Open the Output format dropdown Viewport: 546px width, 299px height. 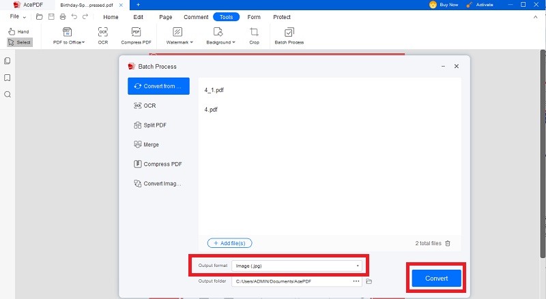297,266
